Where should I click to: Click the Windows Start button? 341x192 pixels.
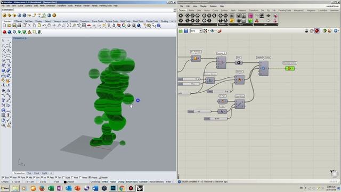(x=5, y=188)
